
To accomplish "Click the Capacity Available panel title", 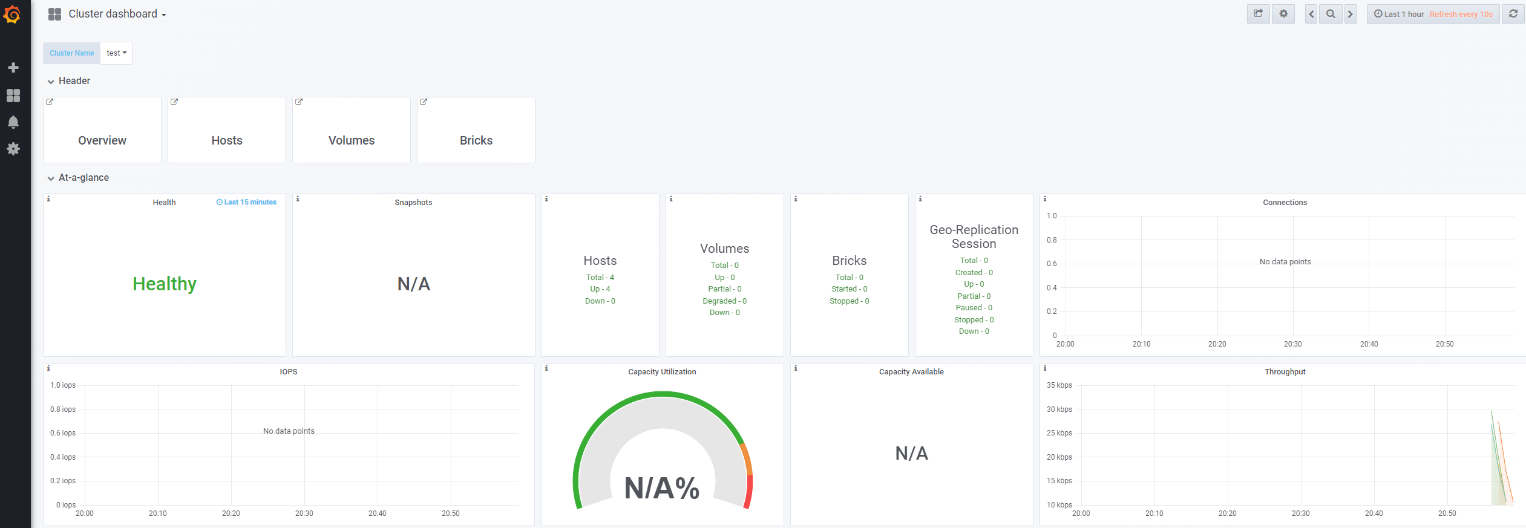I will [911, 372].
